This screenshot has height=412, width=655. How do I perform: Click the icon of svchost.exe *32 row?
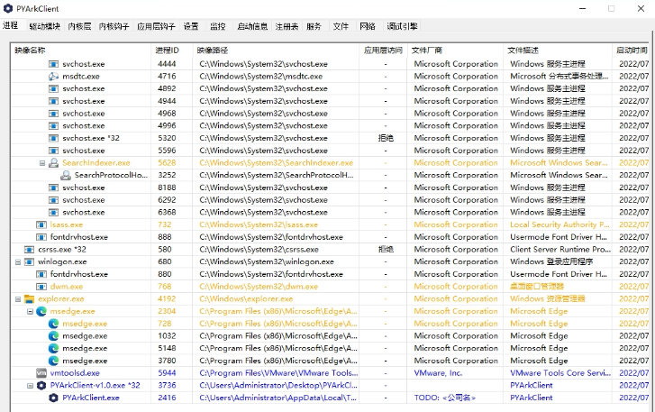coord(53,138)
